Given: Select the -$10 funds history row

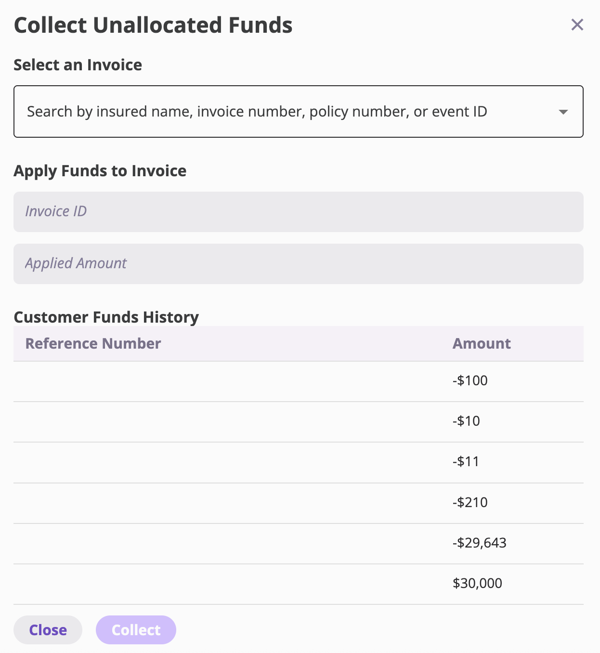Looking at the screenshot, I should 299,421.
